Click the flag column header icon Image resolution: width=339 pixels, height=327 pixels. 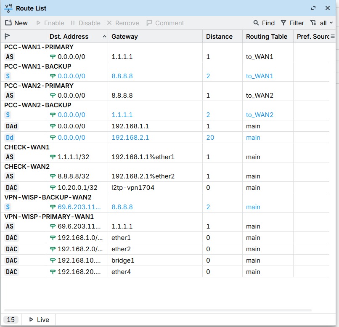(x=7, y=36)
